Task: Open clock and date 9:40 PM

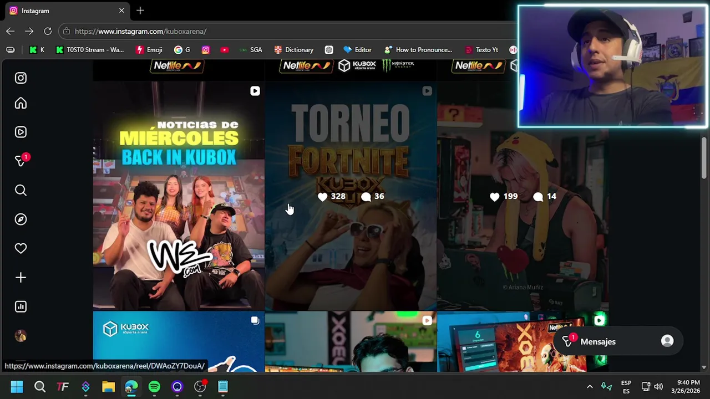Action: (686, 386)
